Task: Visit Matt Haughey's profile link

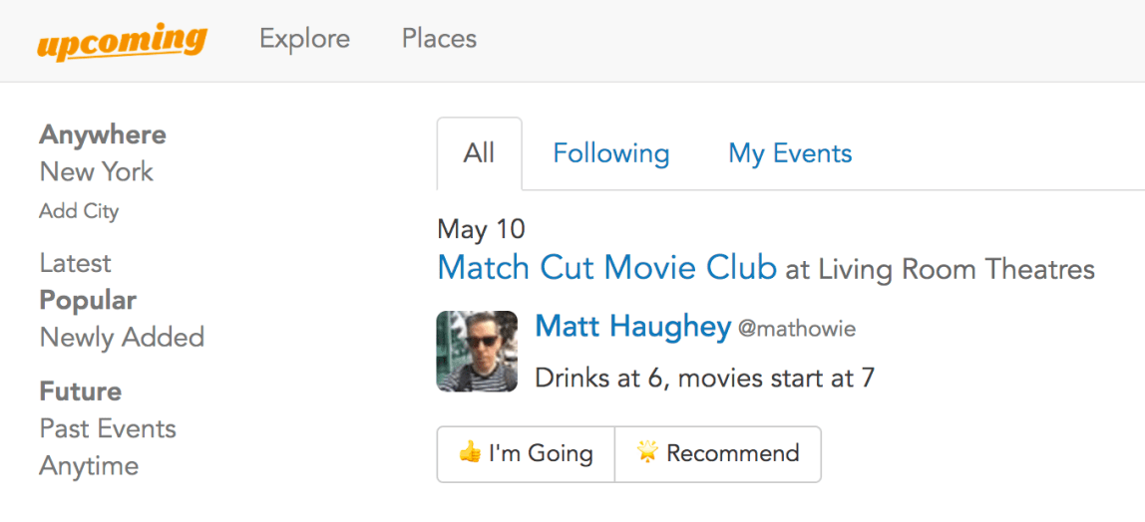Action: [x=632, y=327]
